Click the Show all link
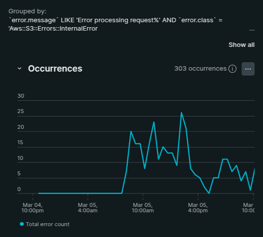 (x=241, y=45)
